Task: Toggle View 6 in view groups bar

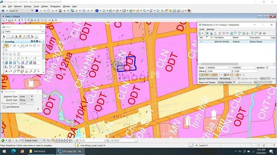Action: point(66,140)
